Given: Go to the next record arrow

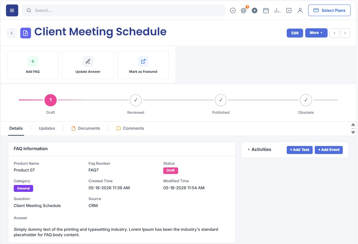Looking at the screenshot, I should pos(345,33).
